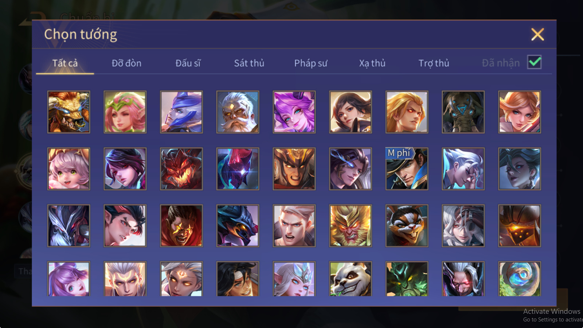Choose the raccoon-like furry hero

coord(407,226)
